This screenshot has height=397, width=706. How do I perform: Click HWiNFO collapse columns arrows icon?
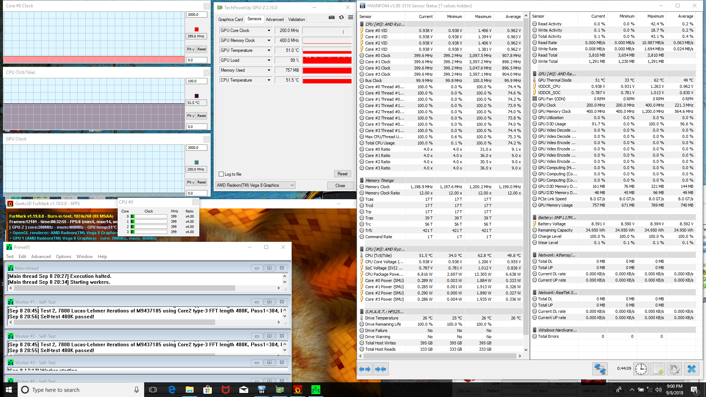coord(381,369)
